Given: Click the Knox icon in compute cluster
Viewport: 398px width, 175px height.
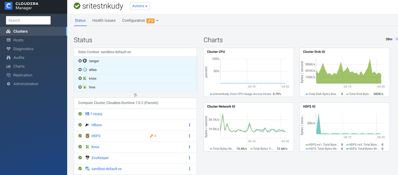Looking at the screenshot, I should (x=87, y=147).
